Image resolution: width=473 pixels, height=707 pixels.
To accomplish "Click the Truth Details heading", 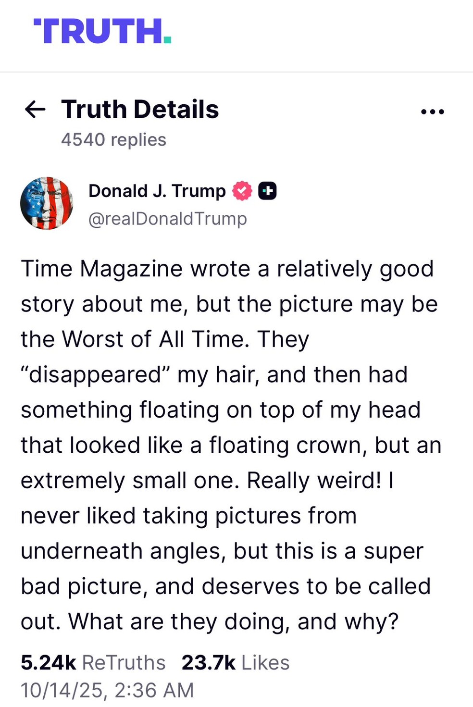I will pos(140,110).
